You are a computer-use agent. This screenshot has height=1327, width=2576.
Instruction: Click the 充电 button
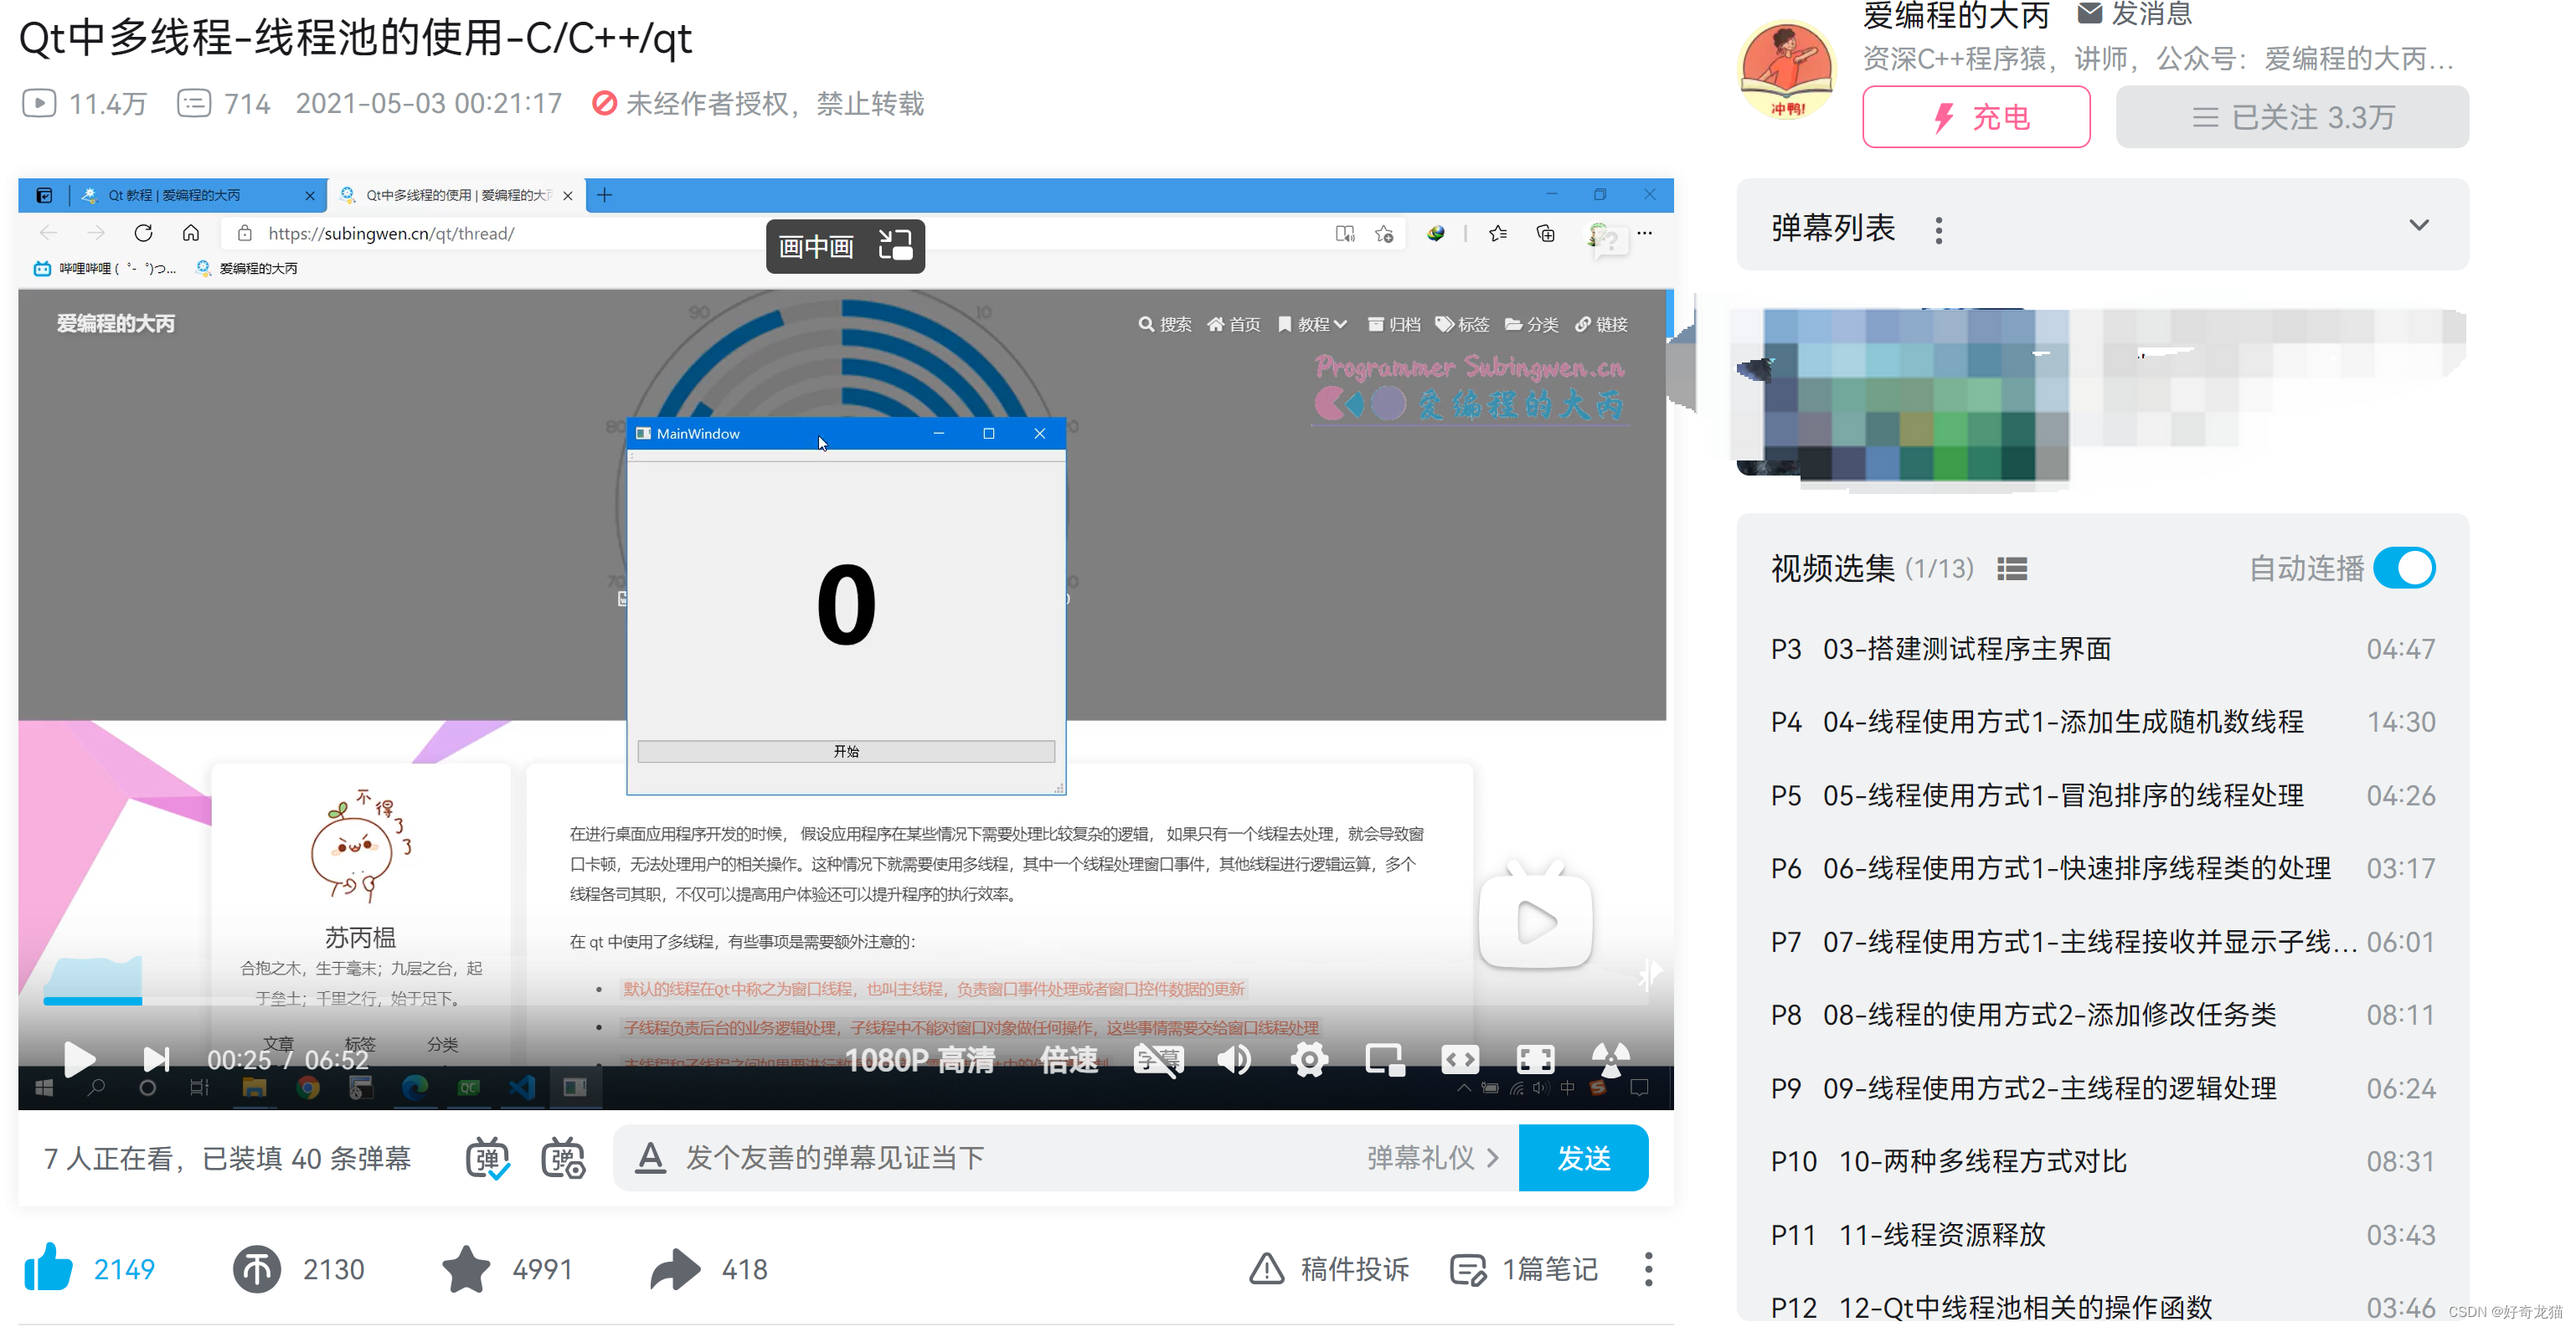[1976, 117]
